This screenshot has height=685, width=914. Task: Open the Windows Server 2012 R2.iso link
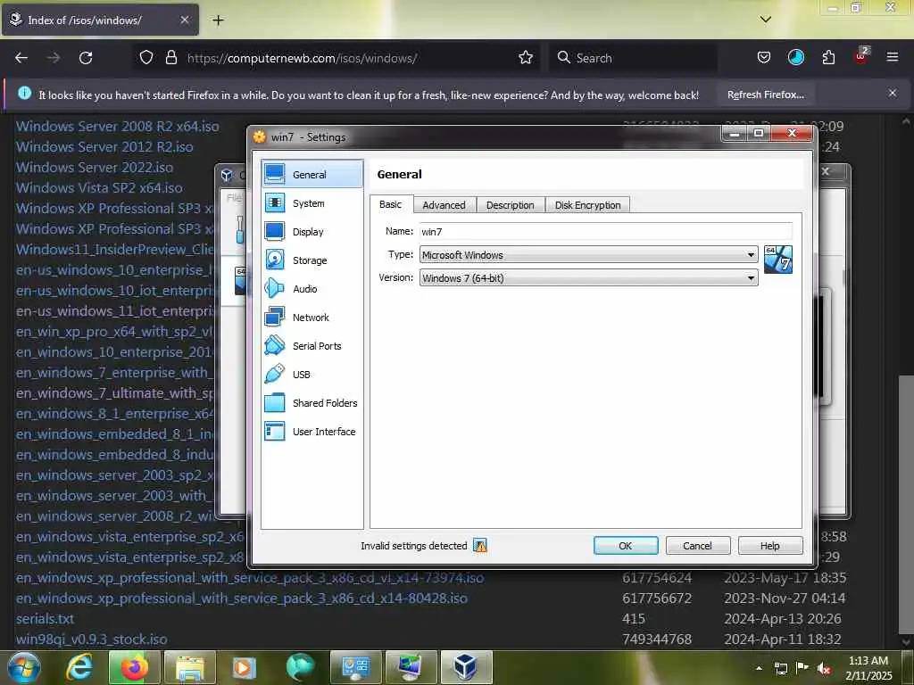104,147
